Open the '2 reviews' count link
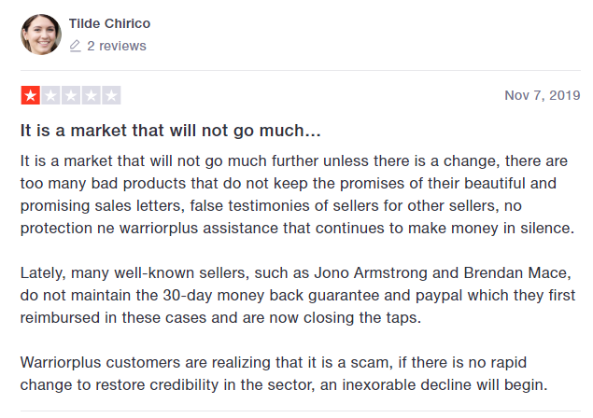Screen dimensions: 593x418 click(117, 46)
